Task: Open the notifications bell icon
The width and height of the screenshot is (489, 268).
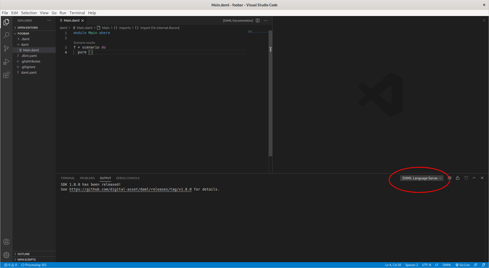Action: point(483,265)
